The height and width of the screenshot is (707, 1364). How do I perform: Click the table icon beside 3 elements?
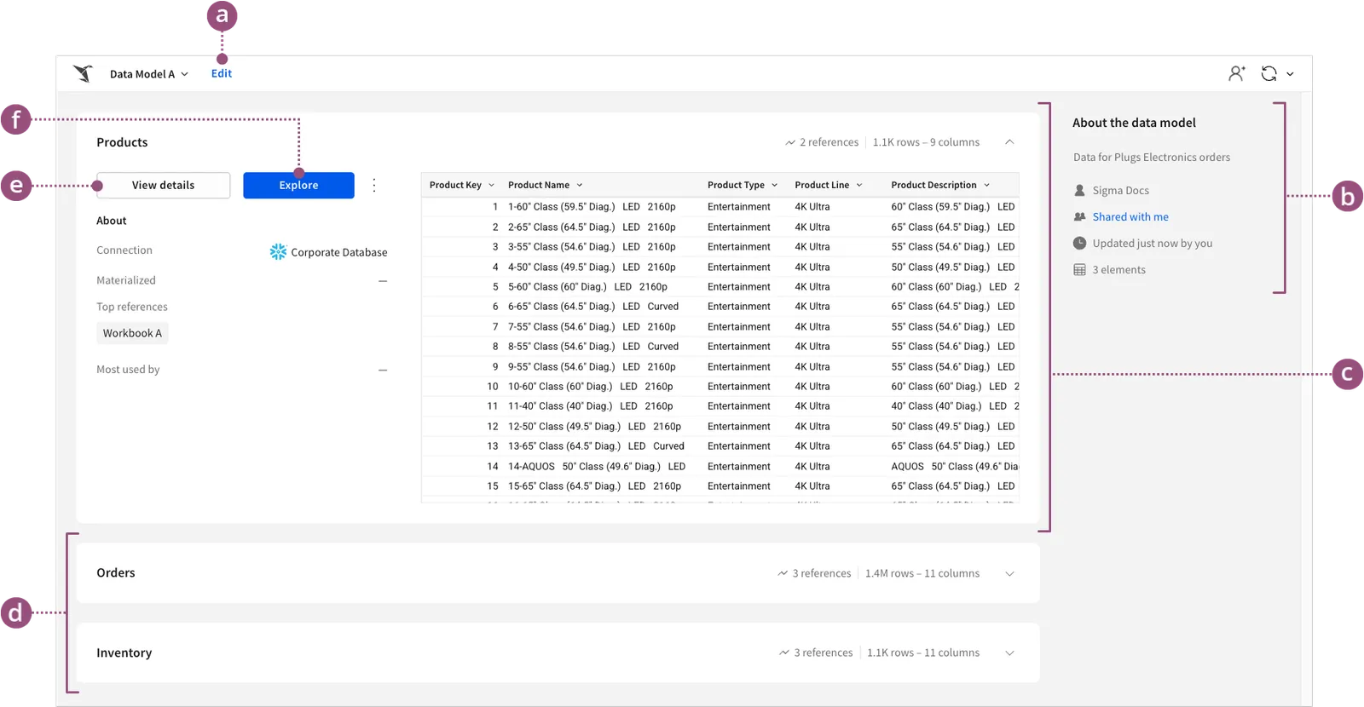click(1079, 270)
